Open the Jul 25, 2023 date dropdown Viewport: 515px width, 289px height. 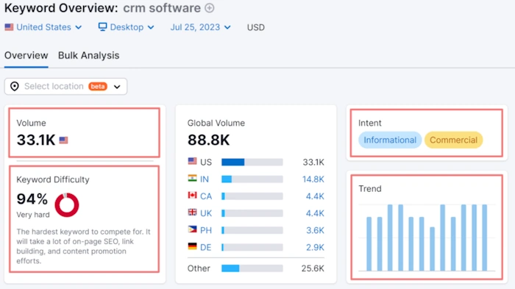[x=200, y=27]
